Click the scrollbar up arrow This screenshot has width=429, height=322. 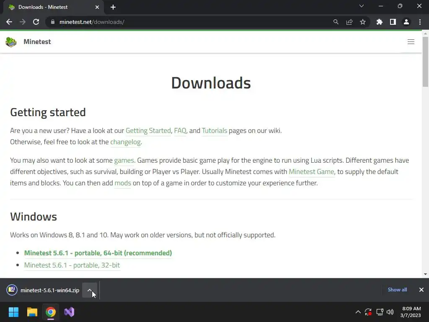point(425,34)
